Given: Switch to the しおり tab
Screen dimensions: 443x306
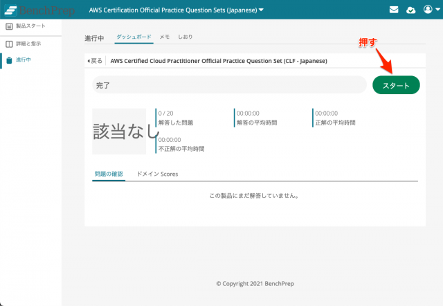Looking at the screenshot, I should click(x=185, y=37).
